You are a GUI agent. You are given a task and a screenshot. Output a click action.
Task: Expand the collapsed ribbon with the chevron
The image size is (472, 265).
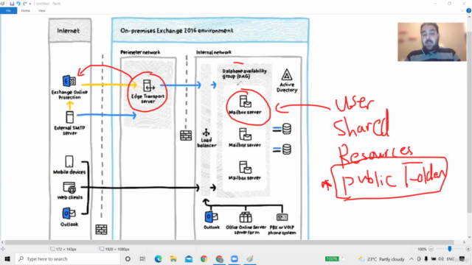coord(462,11)
